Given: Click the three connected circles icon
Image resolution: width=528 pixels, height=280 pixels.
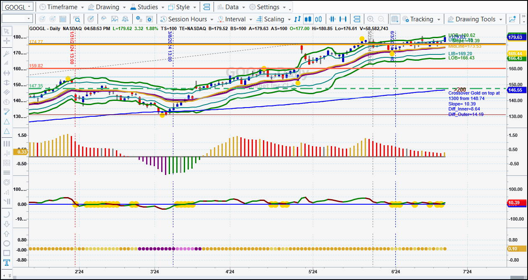Looking at the screenshot, I should pyautogui.click(x=125, y=19).
